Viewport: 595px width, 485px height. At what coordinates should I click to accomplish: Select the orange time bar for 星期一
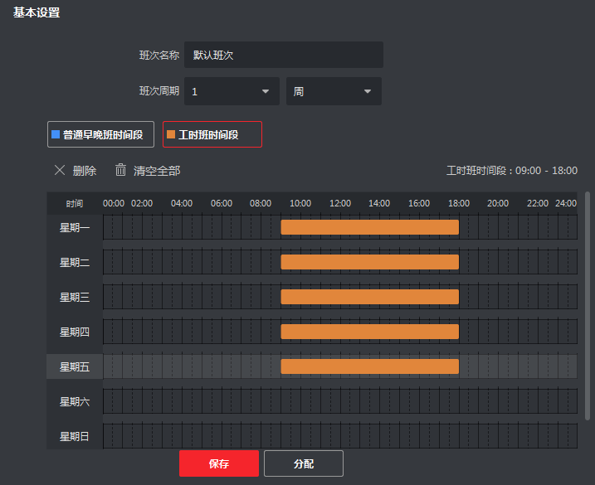point(369,227)
